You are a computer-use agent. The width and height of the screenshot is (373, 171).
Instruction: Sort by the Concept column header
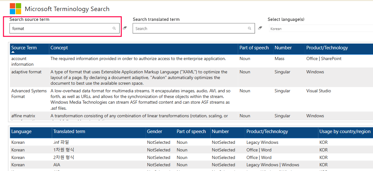click(59, 48)
